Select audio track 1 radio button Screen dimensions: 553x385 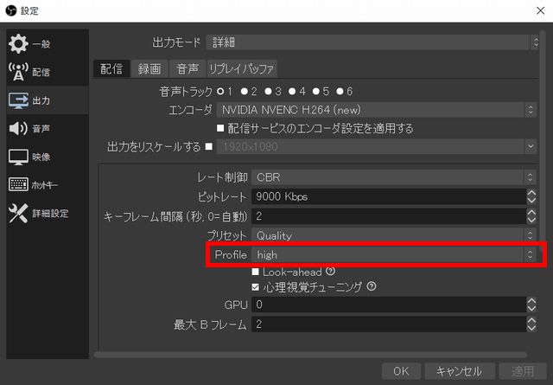tap(220, 92)
